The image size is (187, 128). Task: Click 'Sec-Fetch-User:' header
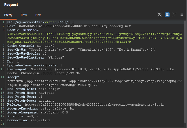pos(22,97)
